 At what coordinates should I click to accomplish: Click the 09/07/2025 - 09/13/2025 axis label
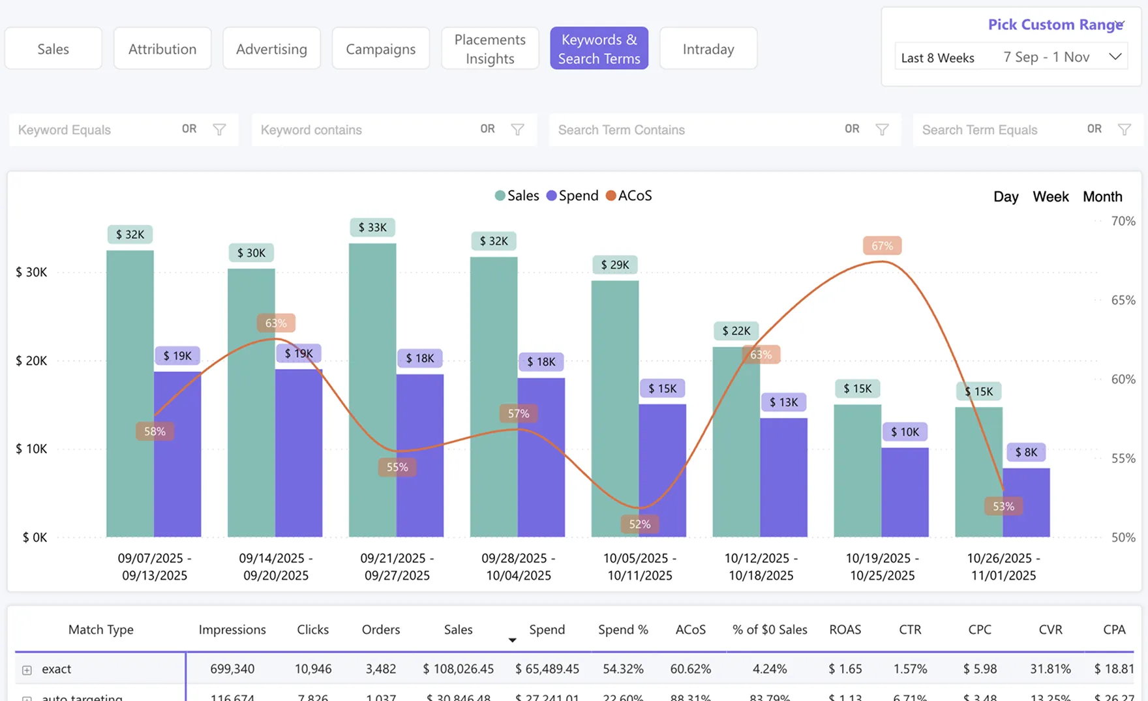155,567
